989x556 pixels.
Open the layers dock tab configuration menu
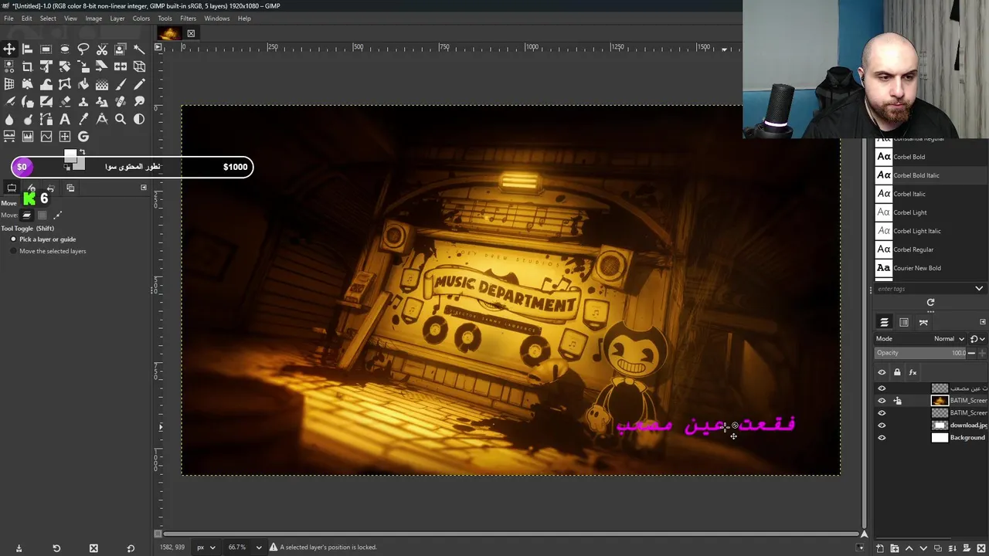pyautogui.click(x=983, y=322)
